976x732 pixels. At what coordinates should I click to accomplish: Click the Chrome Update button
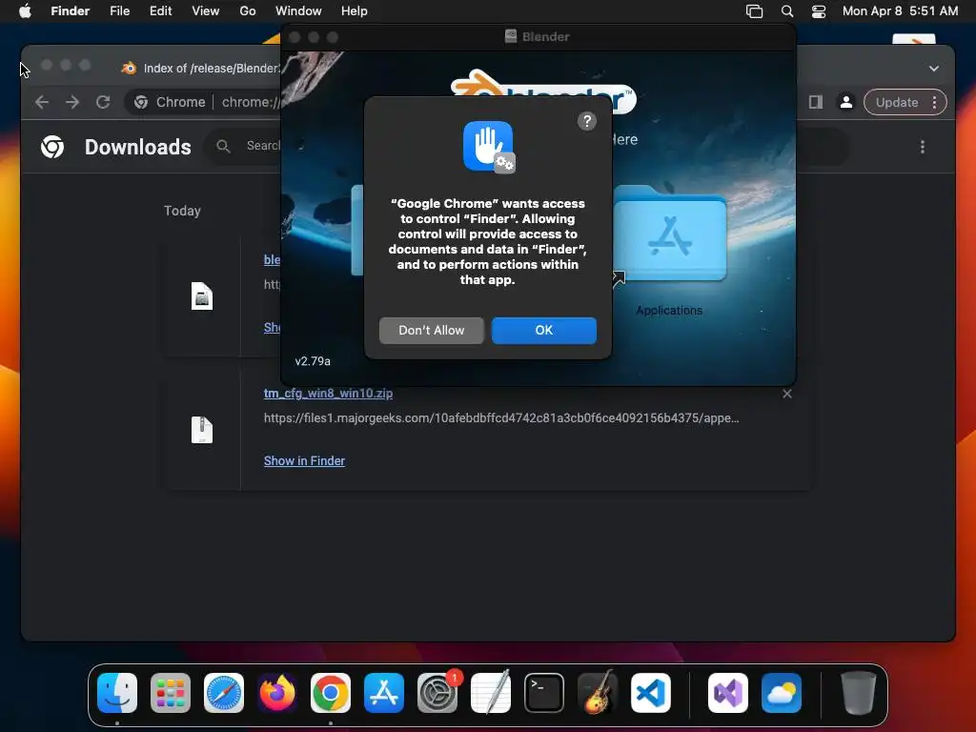(896, 102)
